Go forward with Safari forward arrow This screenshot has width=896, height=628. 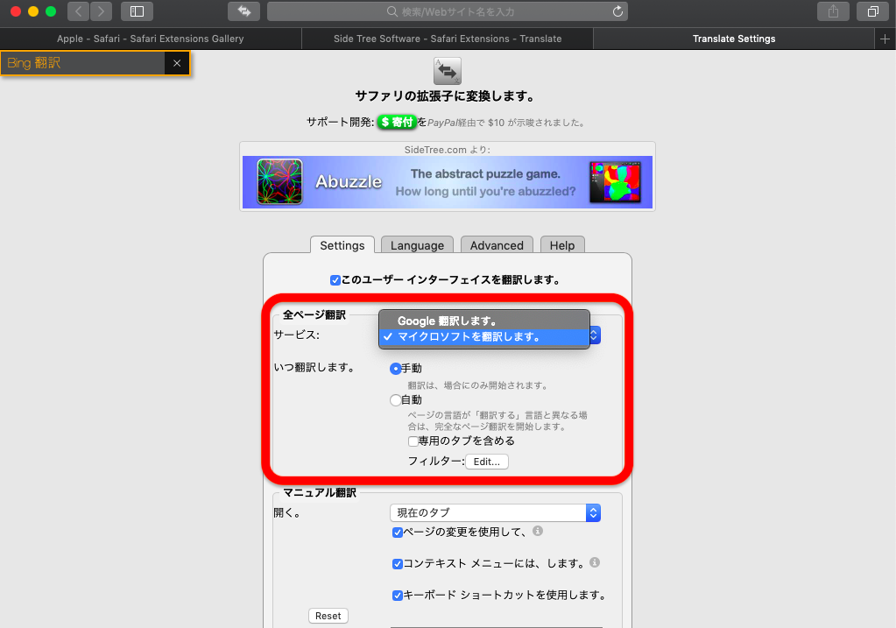point(101,11)
